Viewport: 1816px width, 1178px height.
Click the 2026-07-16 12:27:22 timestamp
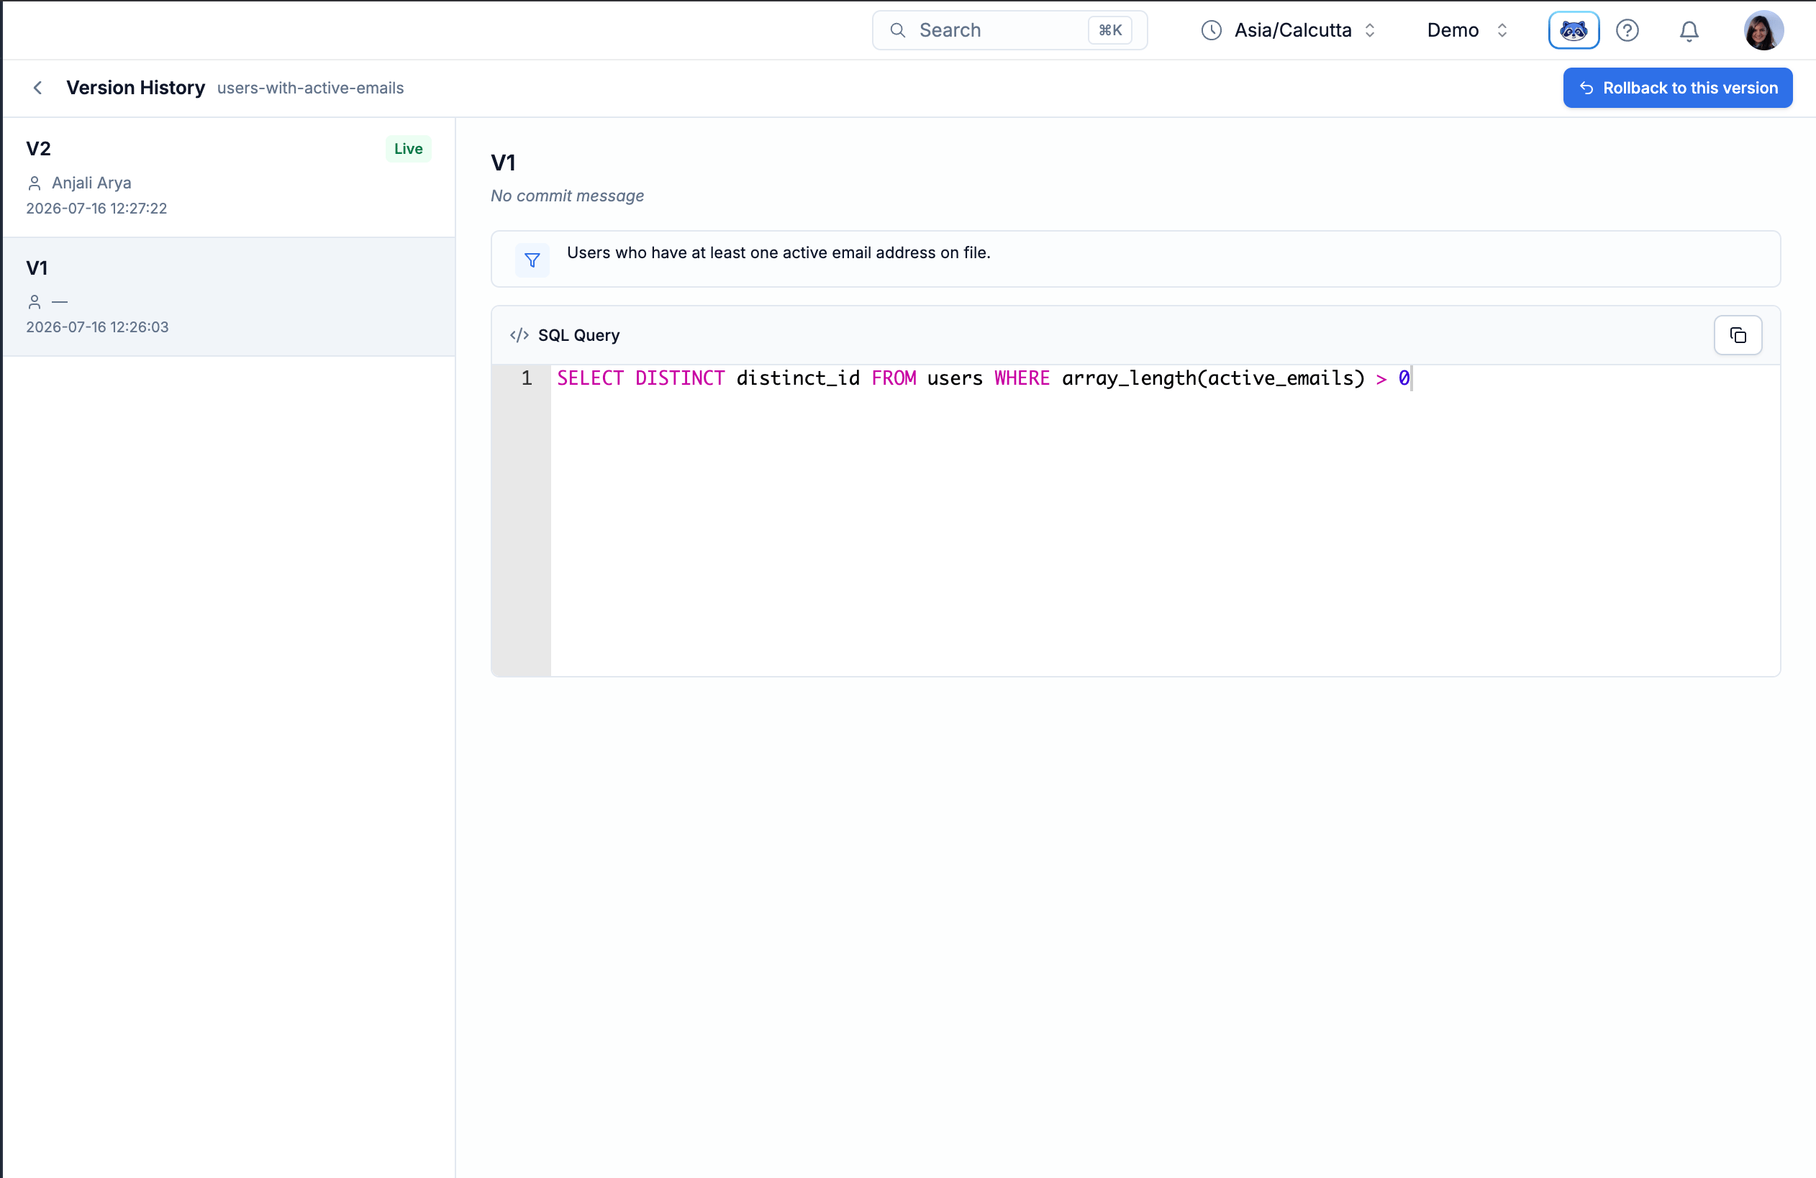(96, 208)
